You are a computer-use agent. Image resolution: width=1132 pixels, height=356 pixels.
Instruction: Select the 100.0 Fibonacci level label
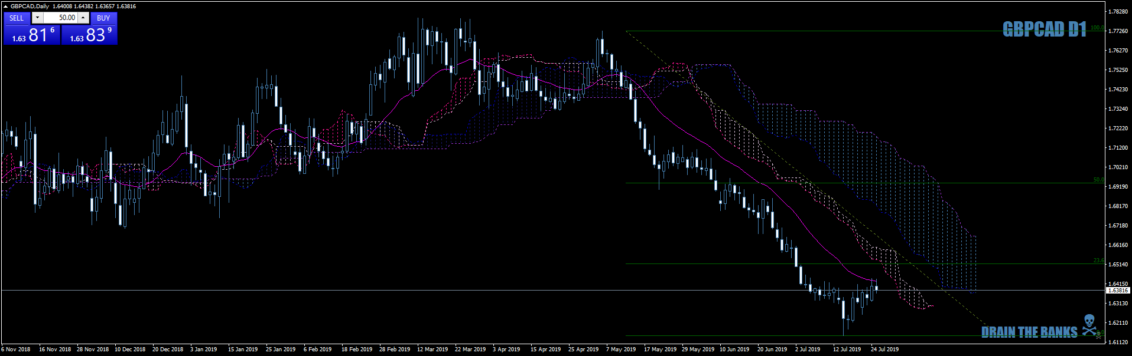coord(1097,28)
